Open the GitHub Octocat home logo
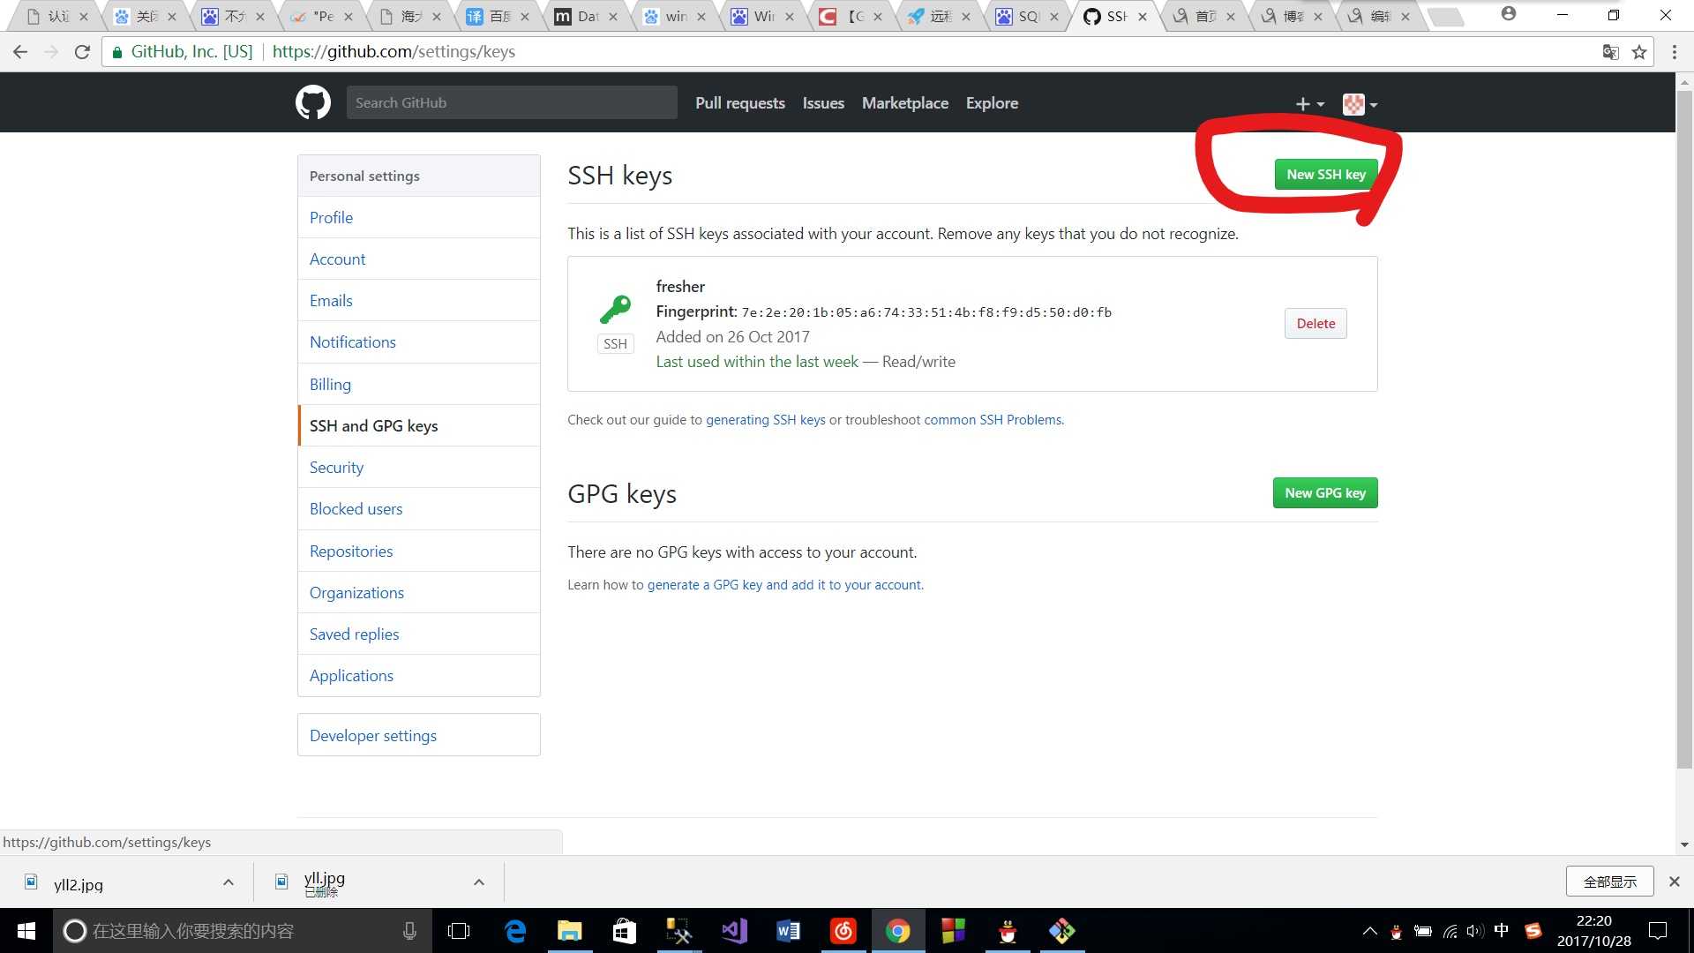Viewport: 1694px width, 953px height. click(313, 102)
